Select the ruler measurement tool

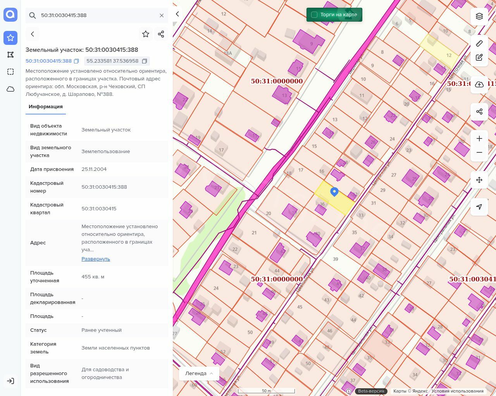click(x=479, y=43)
